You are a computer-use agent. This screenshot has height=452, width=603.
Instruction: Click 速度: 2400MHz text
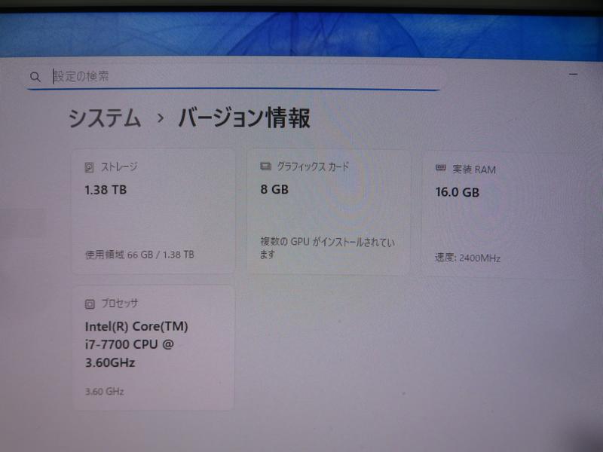pyautogui.click(x=467, y=258)
